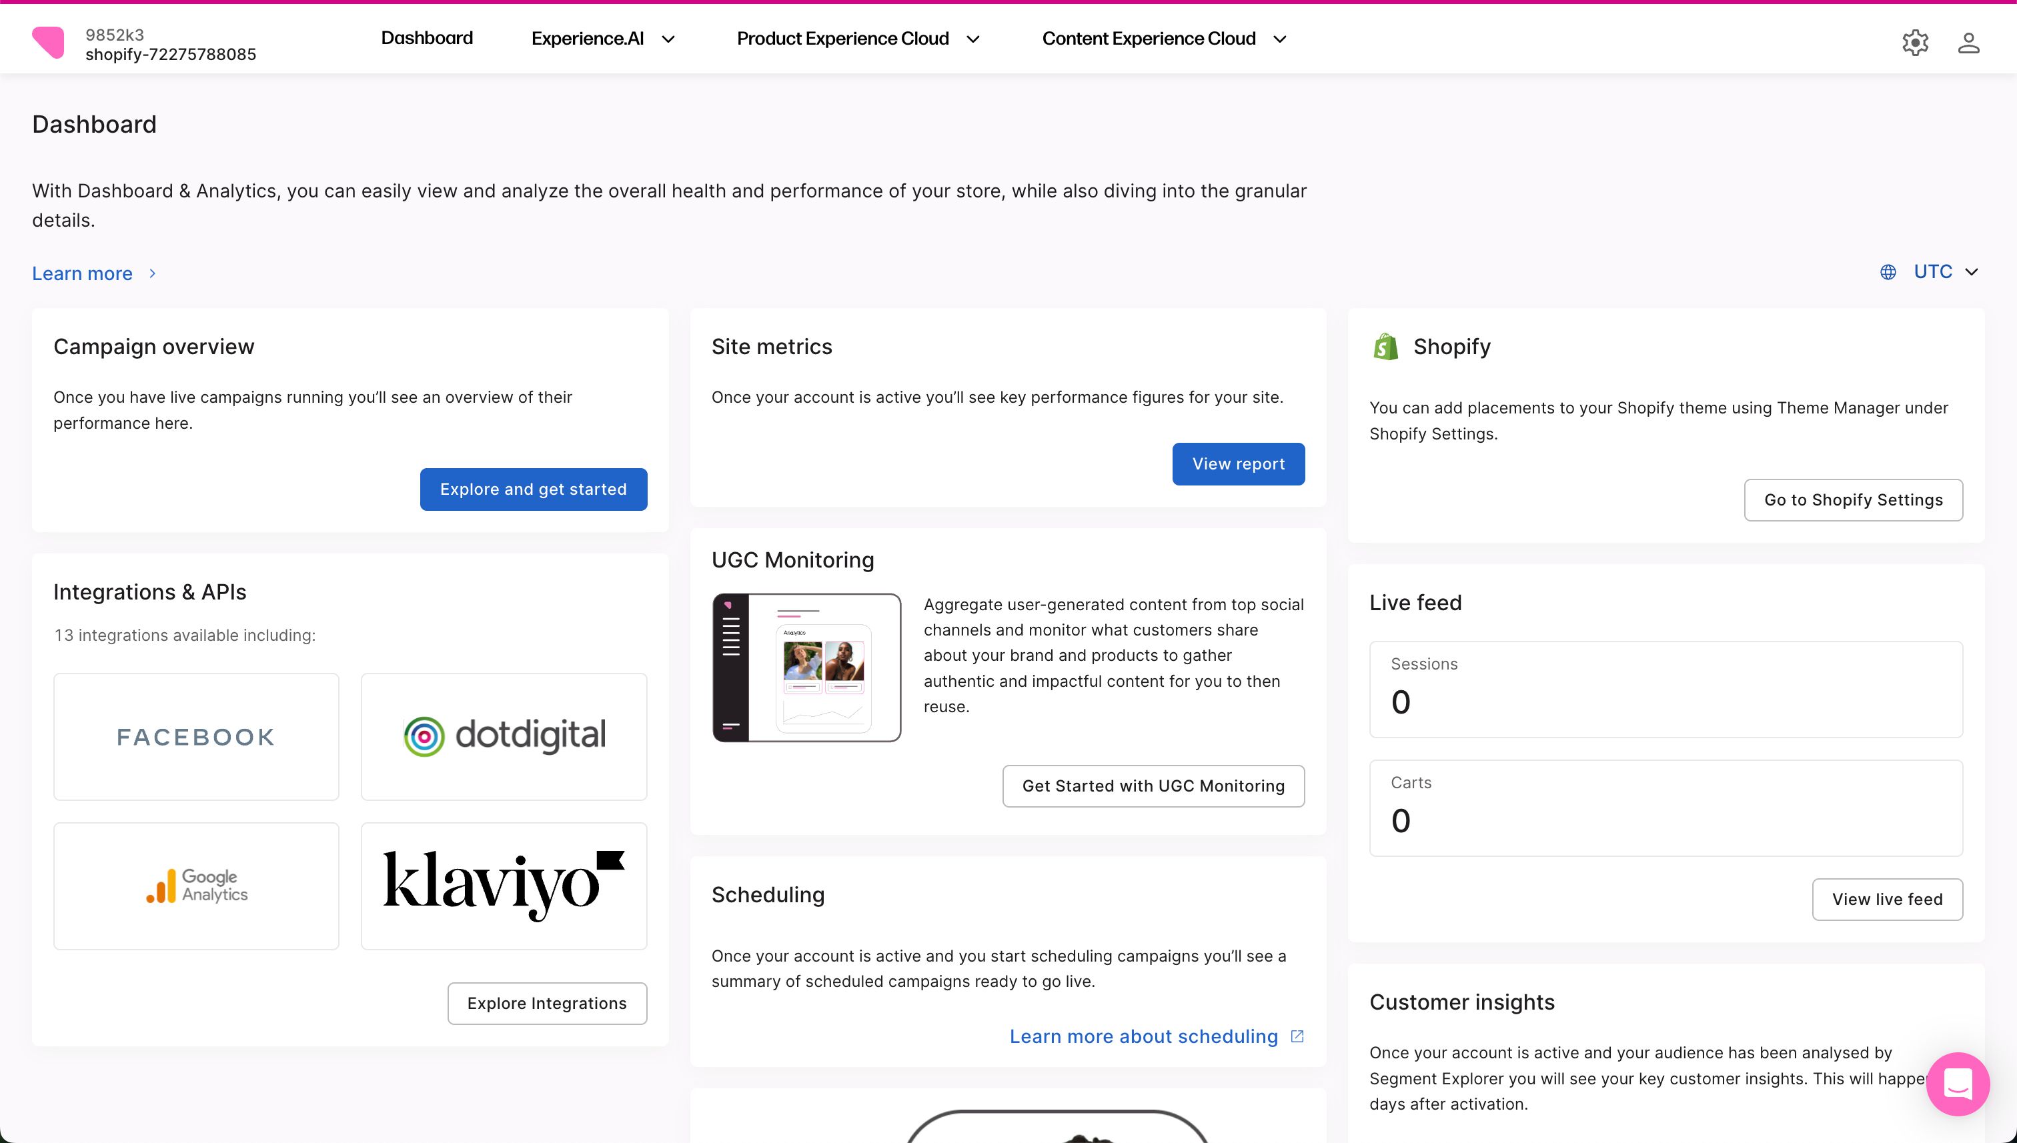Viewport: 2017px width, 1143px height.
Task: Click the Explore and get started button
Action: [533, 489]
